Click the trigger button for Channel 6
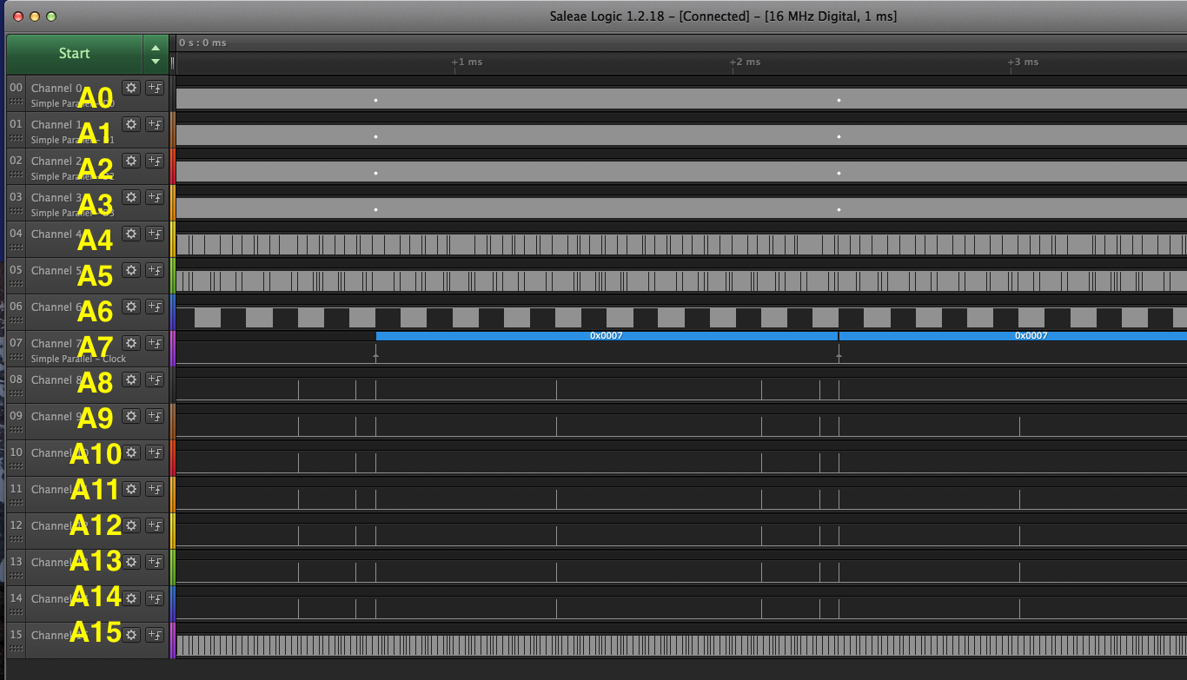1187x680 pixels. 155,306
